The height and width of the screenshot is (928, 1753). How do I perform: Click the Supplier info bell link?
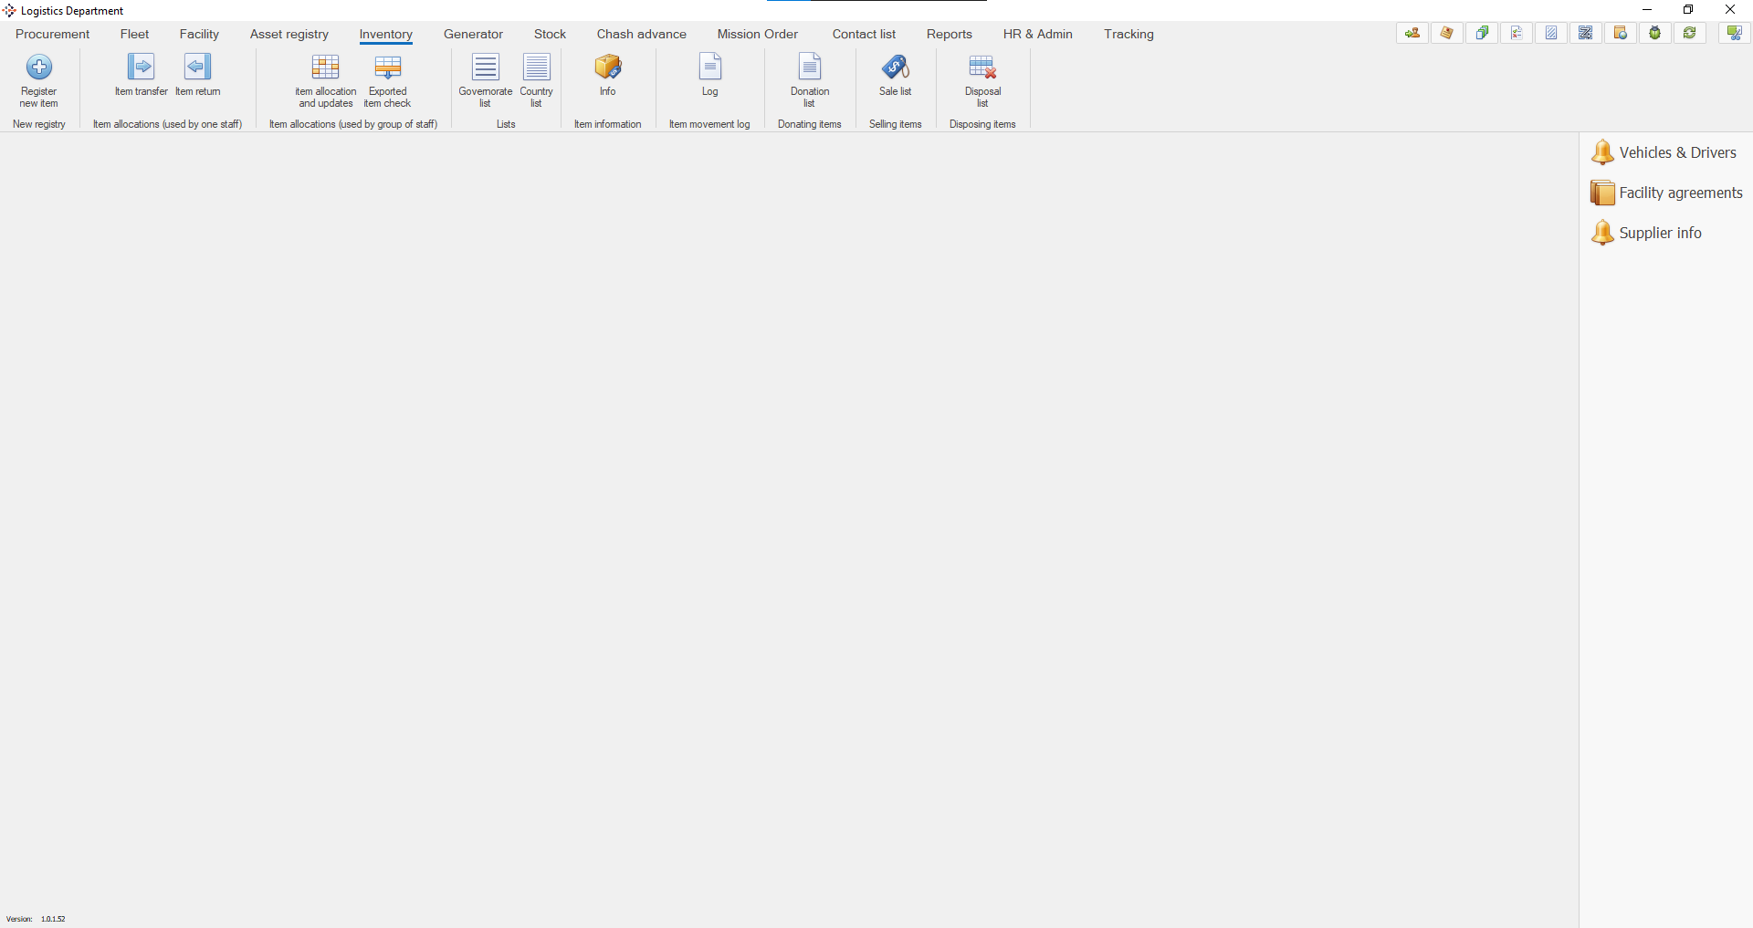pos(1659,233)
